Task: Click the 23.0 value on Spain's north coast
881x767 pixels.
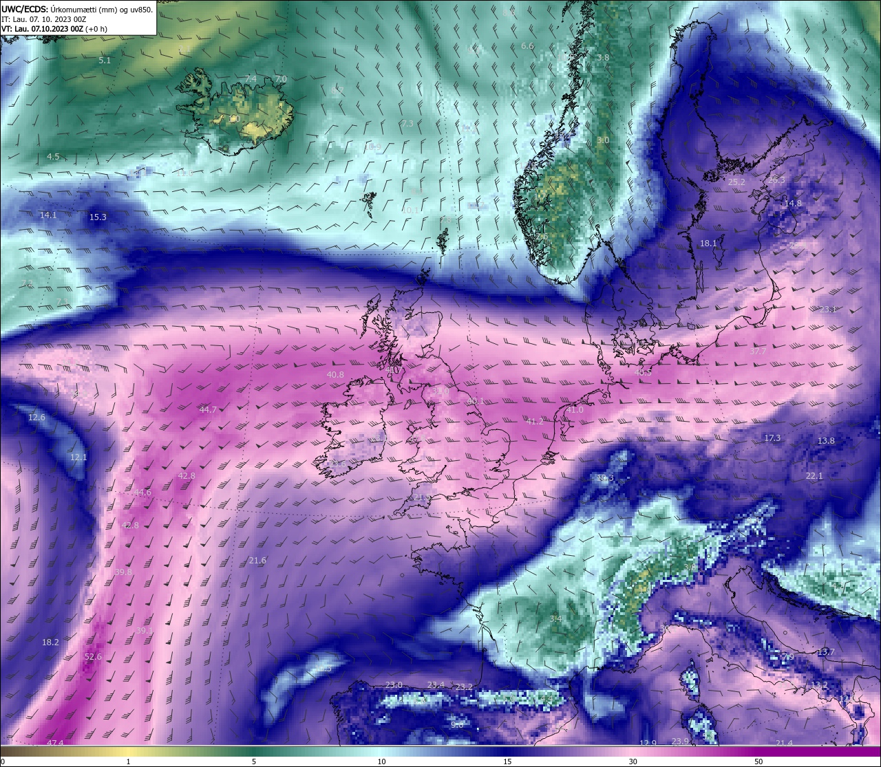Action: tap(394, 685)
